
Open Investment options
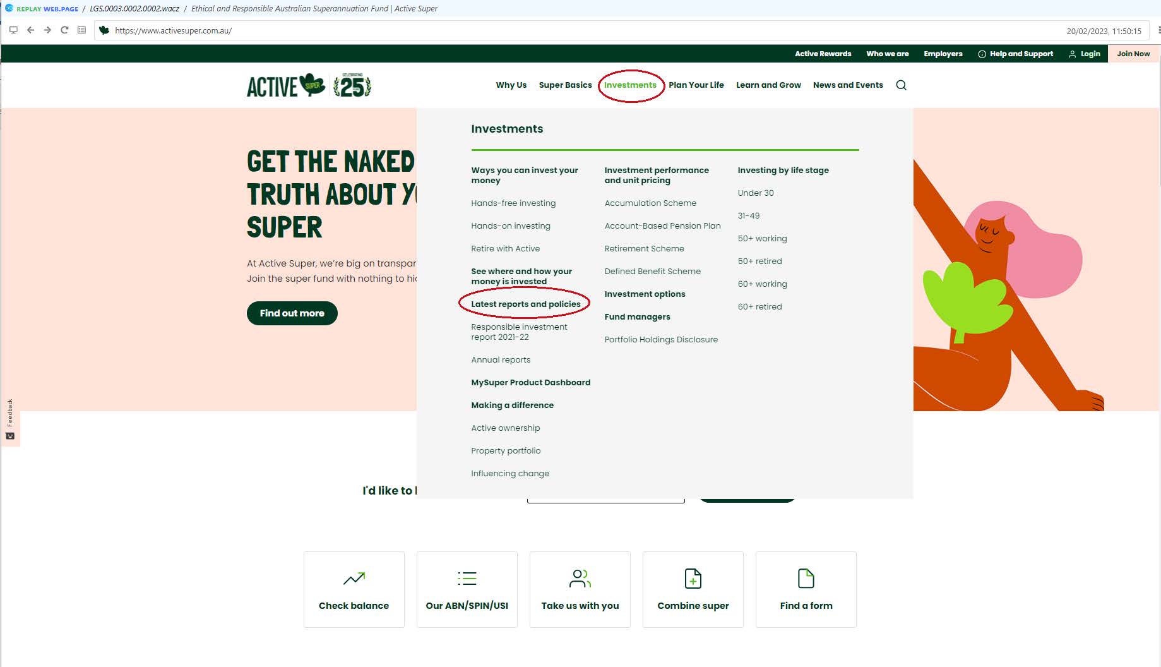click(645, 294)
